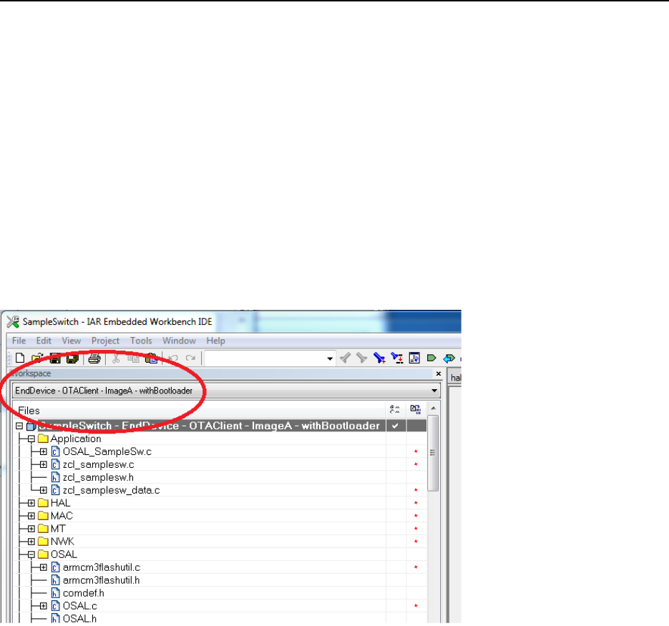This screenshot has height=626, width=669.
Task: Click the editor tab starting with 'hal'
Action: pos(456,378)
